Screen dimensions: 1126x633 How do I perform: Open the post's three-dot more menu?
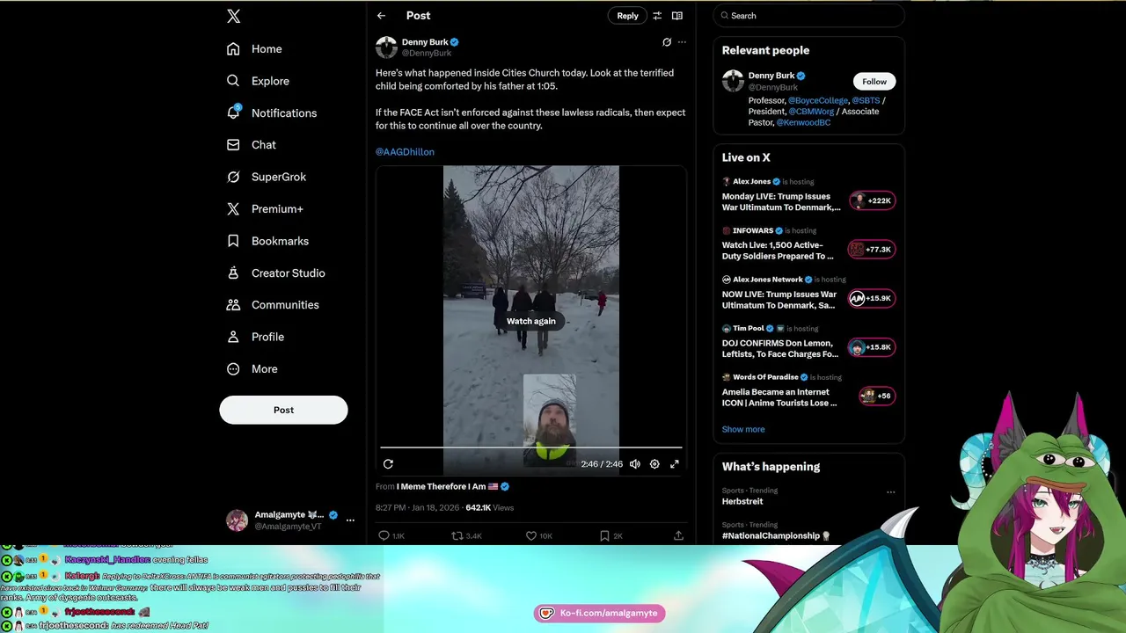[682, 42]
